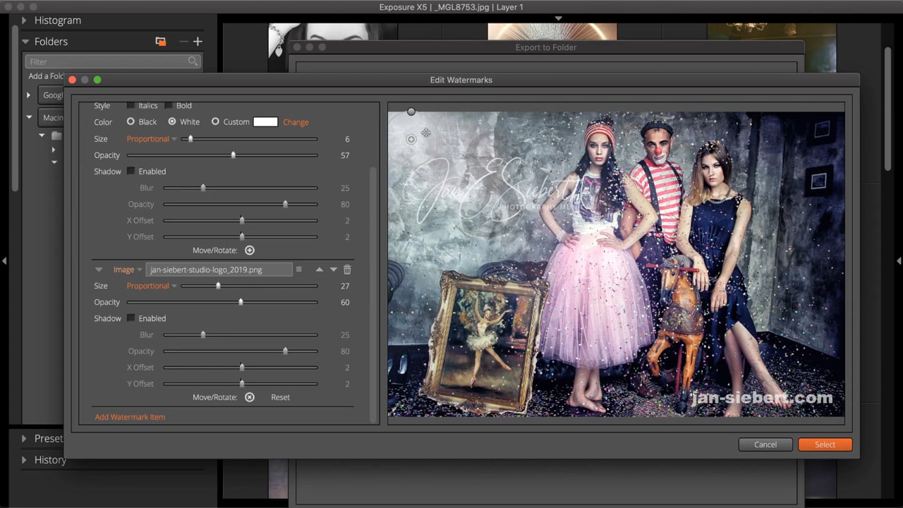Open the list menu icon next to logo filename
The width and height of the screenshot is (903, 508).
[x=299, y=270]
